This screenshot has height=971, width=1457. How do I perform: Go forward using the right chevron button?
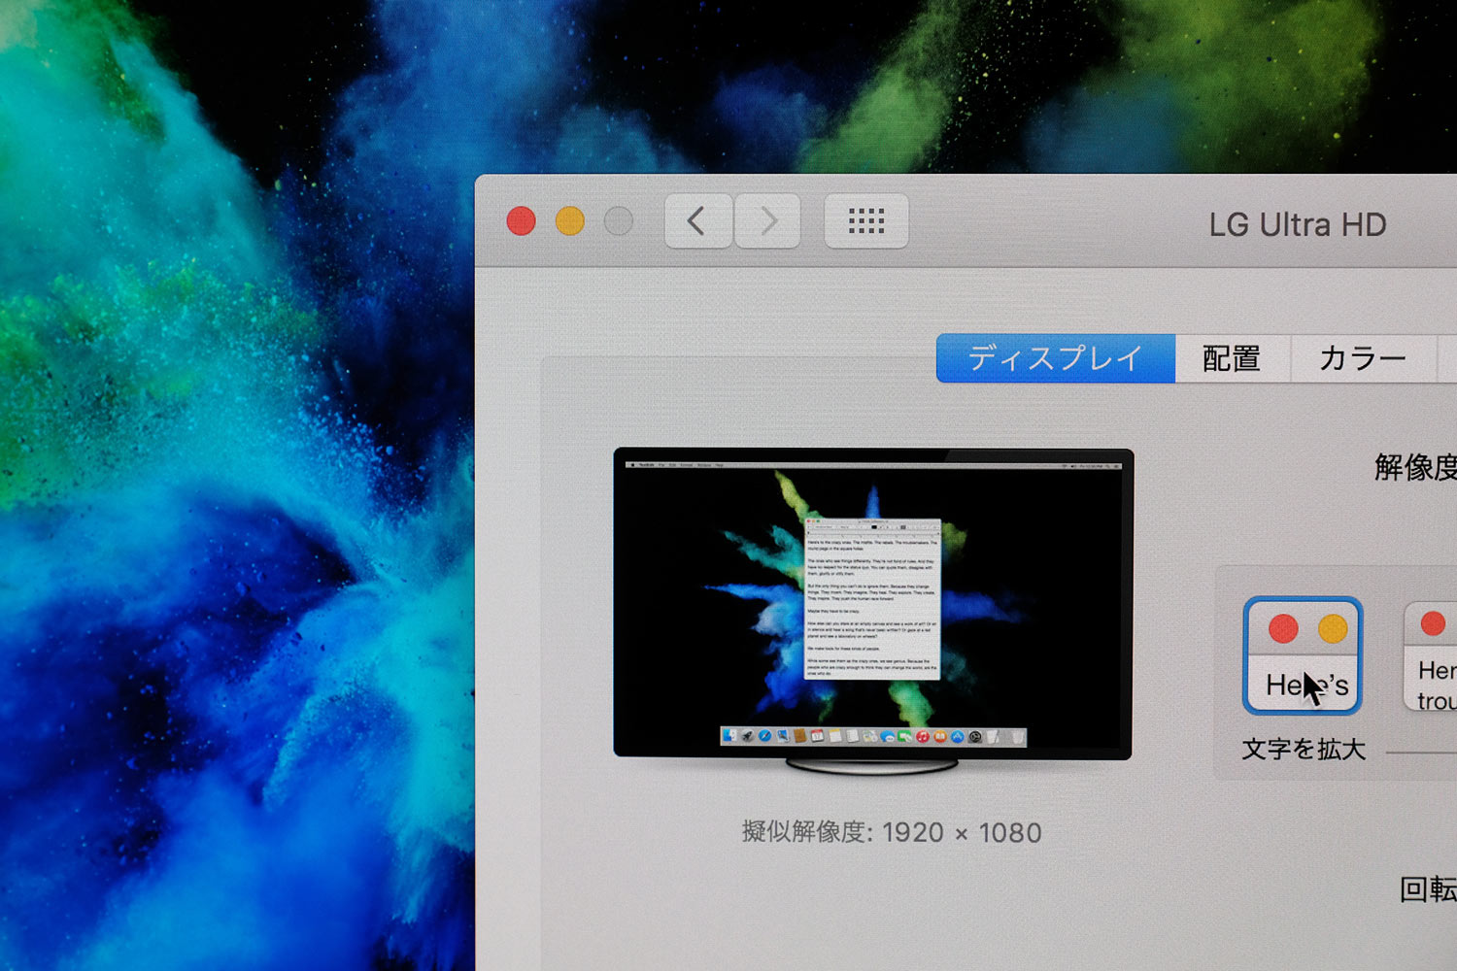coord(767,221)
